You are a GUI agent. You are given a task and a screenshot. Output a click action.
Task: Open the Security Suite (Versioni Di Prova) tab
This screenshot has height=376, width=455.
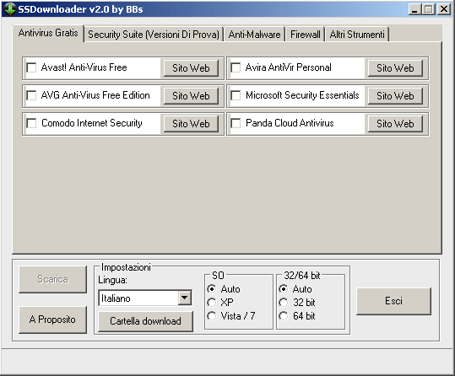[154, 35]
